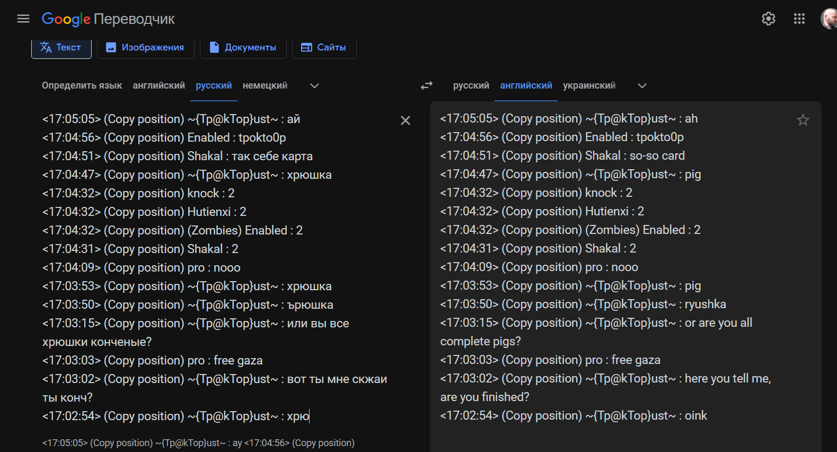The height and width of the screenshot is (452, 837).
Task: Choose немецкий as source language
Action: (x=265, y=85)
